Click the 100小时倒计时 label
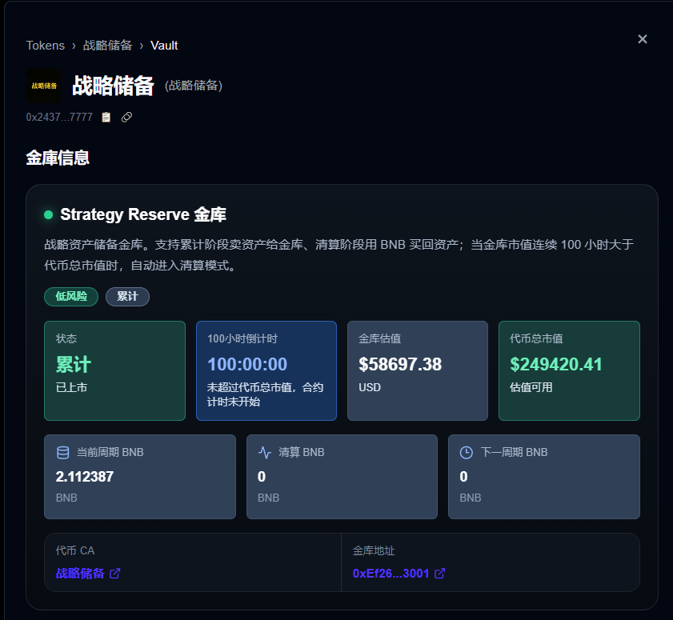The image size is (673, 620). [242, 338]
